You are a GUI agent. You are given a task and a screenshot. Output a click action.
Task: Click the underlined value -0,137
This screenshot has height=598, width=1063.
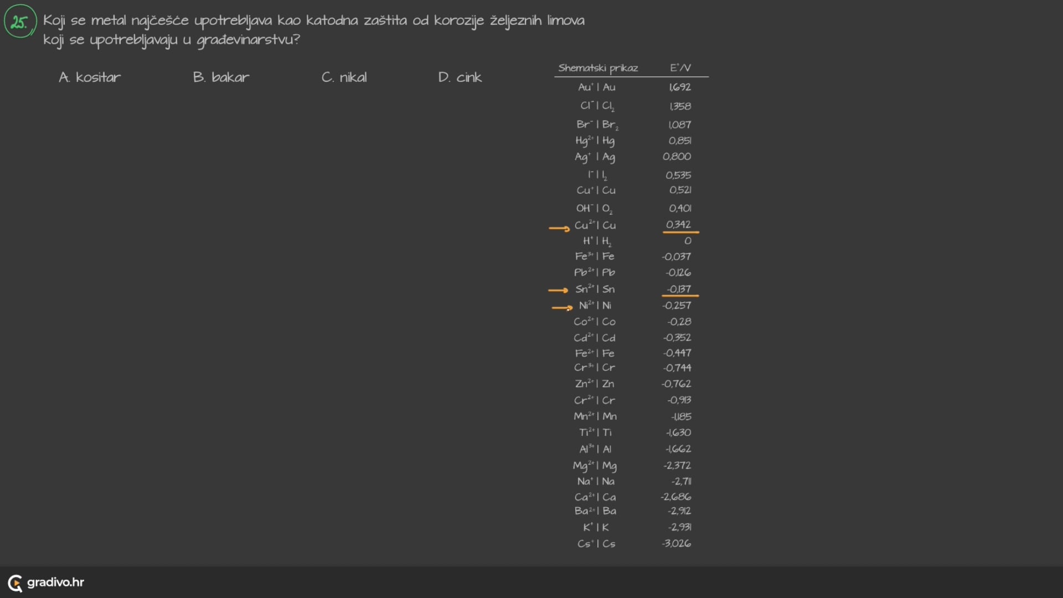click(x=679, y=289)
